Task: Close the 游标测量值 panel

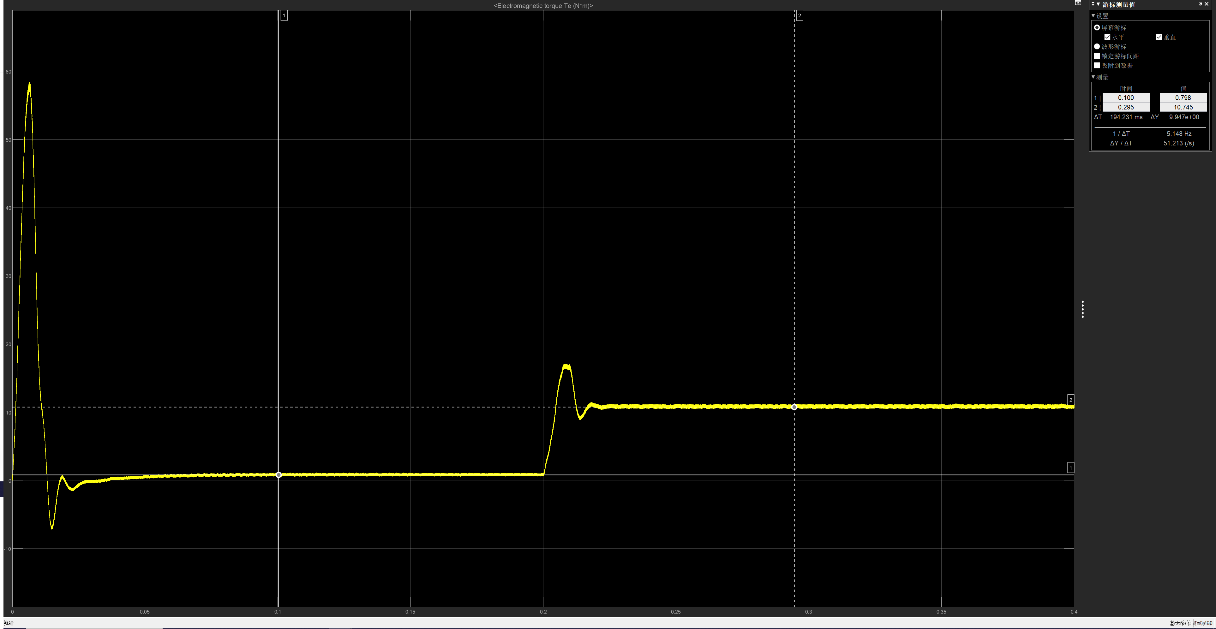Action: click(1207, 4)
